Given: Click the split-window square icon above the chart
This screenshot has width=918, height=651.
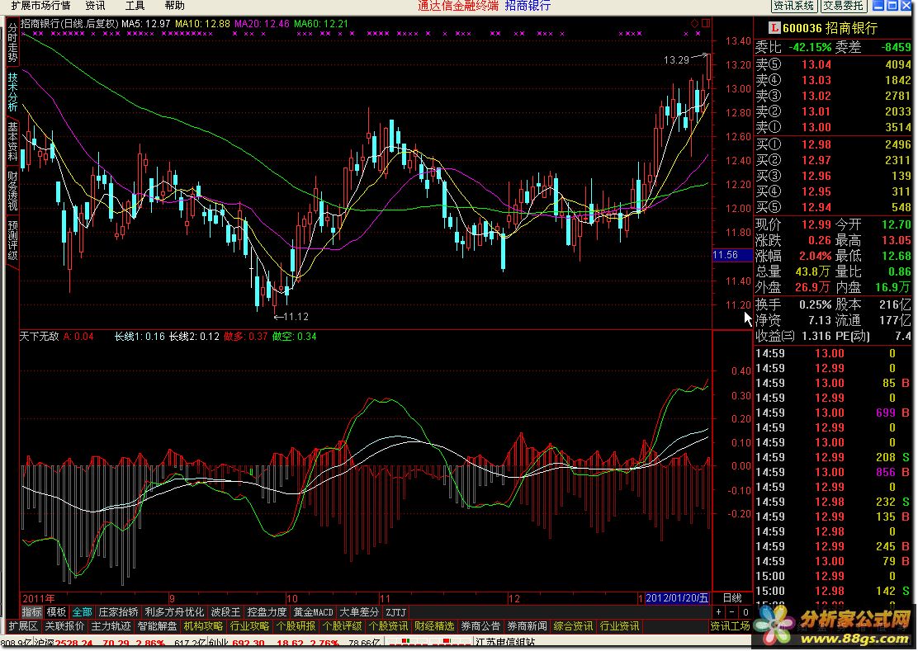Looking at the screenshot, I should pos(706,23).
